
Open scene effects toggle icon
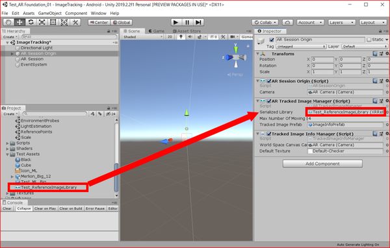pos(200,37)
